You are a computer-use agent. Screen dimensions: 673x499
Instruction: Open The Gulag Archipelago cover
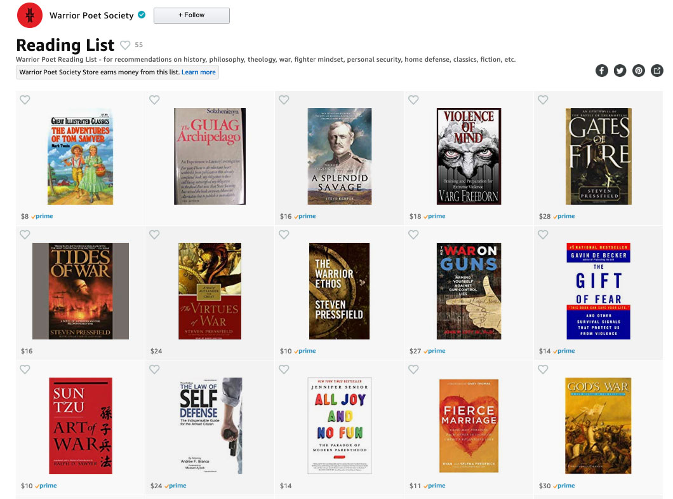click(x=210, y=156)
